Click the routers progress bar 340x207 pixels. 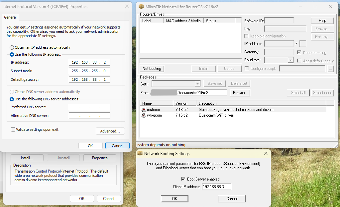click(190, 61)
